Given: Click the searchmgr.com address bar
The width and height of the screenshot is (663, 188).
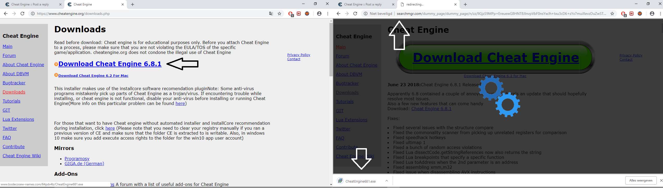Looking at the screenshot, I should 501,14.
